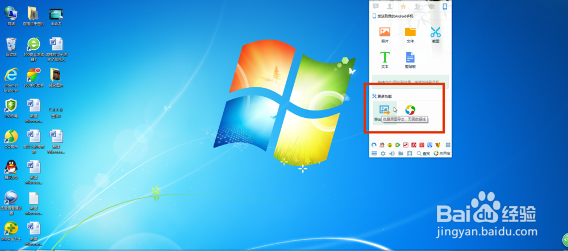The image size is (568, 251).
Task: Select the 未命名 video file on desktop
Action: coord(56,16)
